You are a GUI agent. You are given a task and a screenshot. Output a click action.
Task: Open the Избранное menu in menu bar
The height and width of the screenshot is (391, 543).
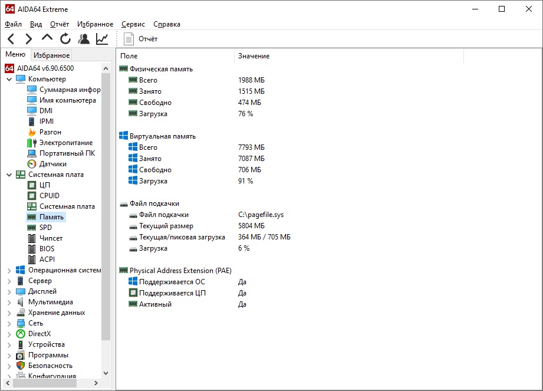coord(95,24)
